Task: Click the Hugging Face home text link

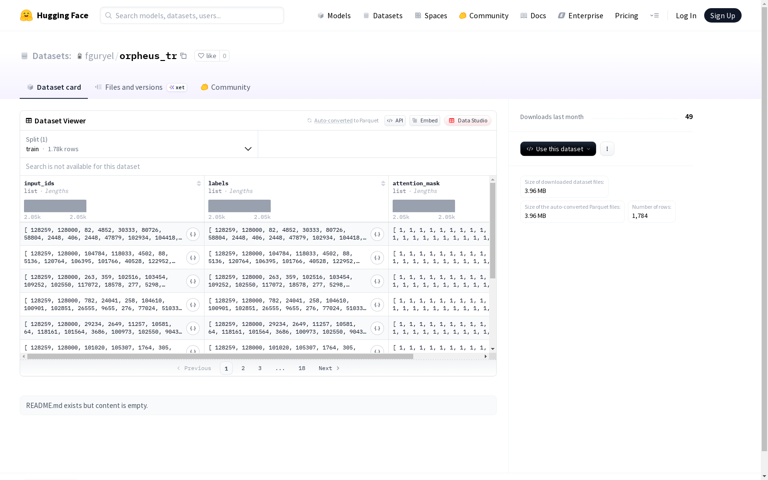Action: click(62, 15)
